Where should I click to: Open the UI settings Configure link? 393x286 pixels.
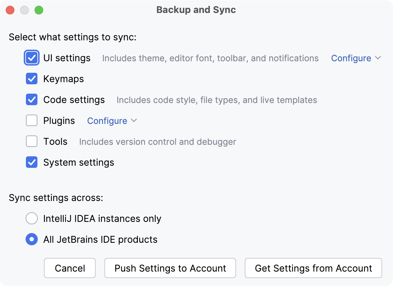click(351, 58)
